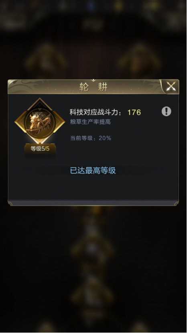Tap the 已达最高等级 max level notice

tap(93, 171)
